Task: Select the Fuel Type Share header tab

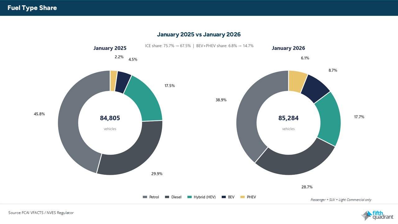Action: [32, 8]
